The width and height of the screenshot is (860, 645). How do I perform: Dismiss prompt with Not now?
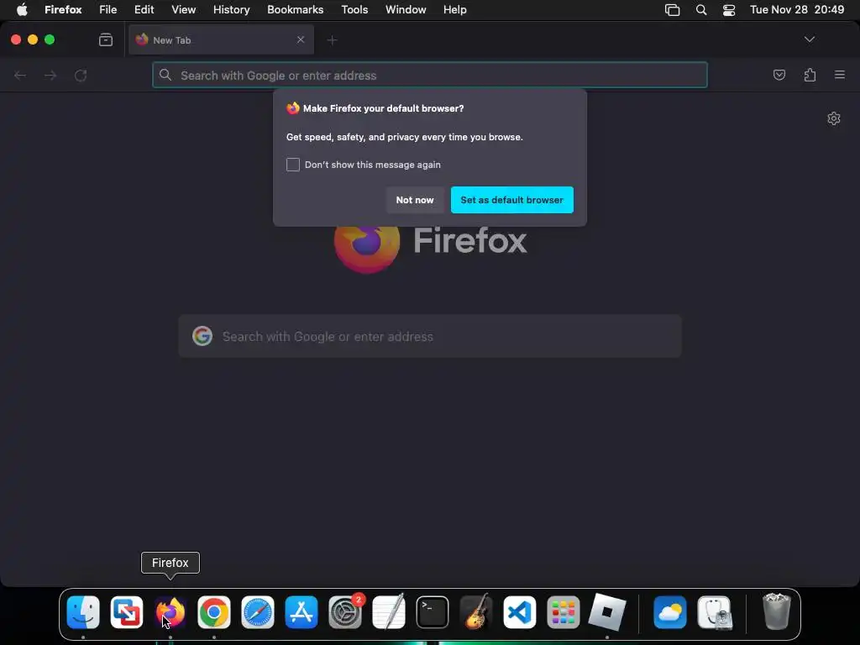[x=415, y=200]
